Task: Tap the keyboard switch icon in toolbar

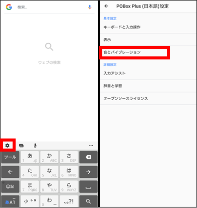Action: [x=21, y=146]
